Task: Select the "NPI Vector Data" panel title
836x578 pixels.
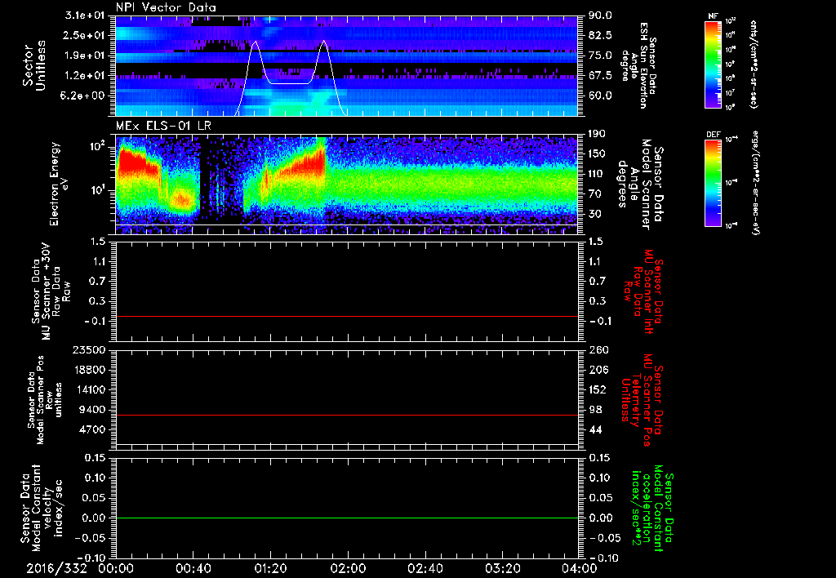Action: tap(166, 7)
